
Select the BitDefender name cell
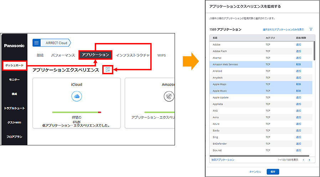pyautogui.click(x=220, y=144)
